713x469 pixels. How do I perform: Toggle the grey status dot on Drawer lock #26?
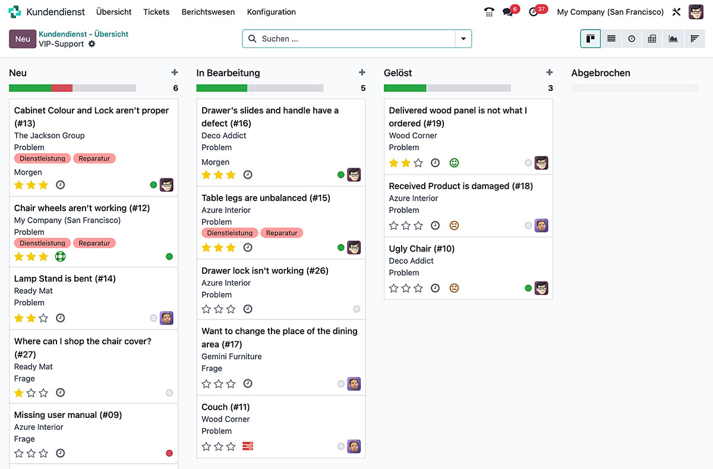click(x=356, y=309)
